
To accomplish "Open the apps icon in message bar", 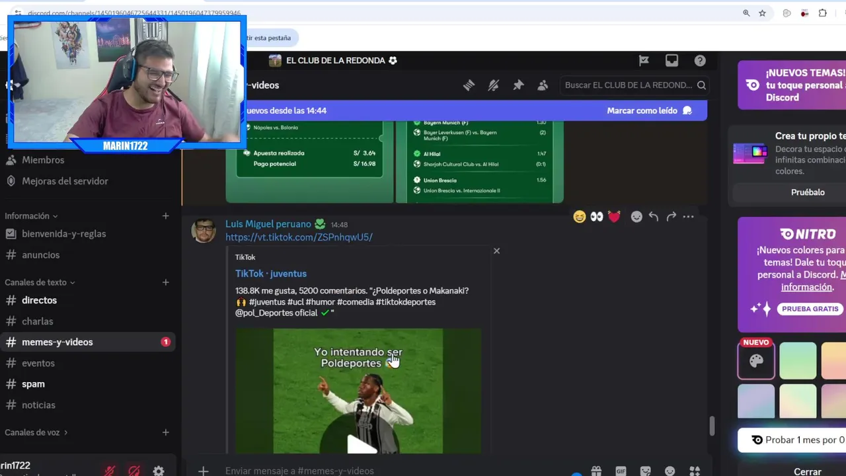I will click(x=695, y=471).
